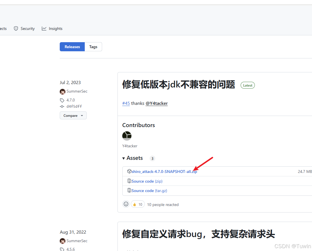The width and height of the screenshot is (312, 251).
Task: Click the Insights graph icon
Action: pos(44,28)
